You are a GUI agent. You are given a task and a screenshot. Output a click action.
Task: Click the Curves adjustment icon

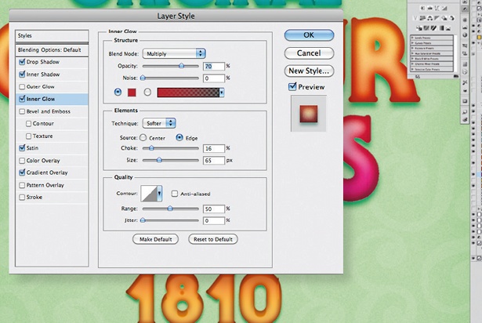point(437,8)
